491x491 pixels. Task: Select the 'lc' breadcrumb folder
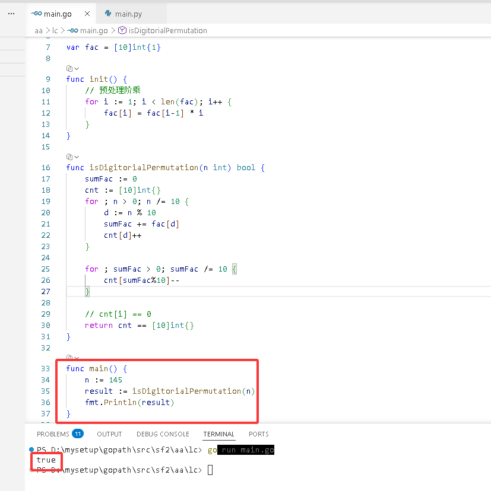(x=55, y=31)
